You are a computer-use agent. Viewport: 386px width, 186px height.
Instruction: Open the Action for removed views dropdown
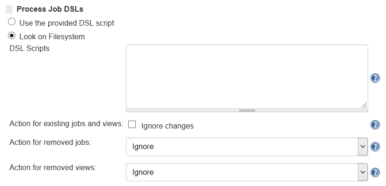click(247, 172)
